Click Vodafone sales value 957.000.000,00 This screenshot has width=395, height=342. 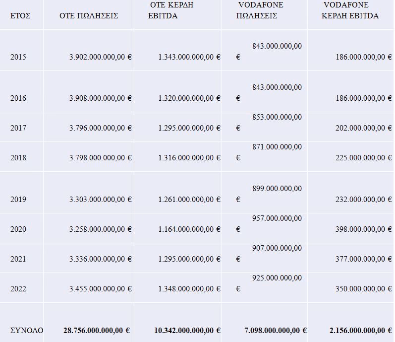click(x=277, y=218)
